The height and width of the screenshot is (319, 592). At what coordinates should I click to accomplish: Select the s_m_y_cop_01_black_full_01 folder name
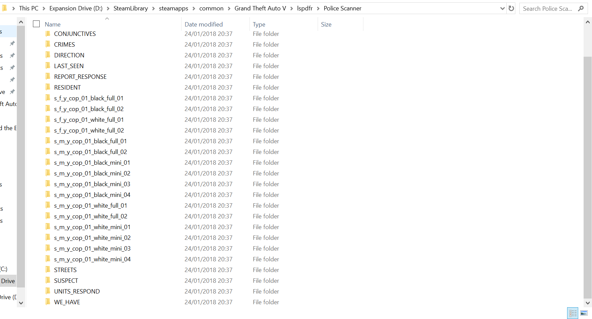[90, 141]
